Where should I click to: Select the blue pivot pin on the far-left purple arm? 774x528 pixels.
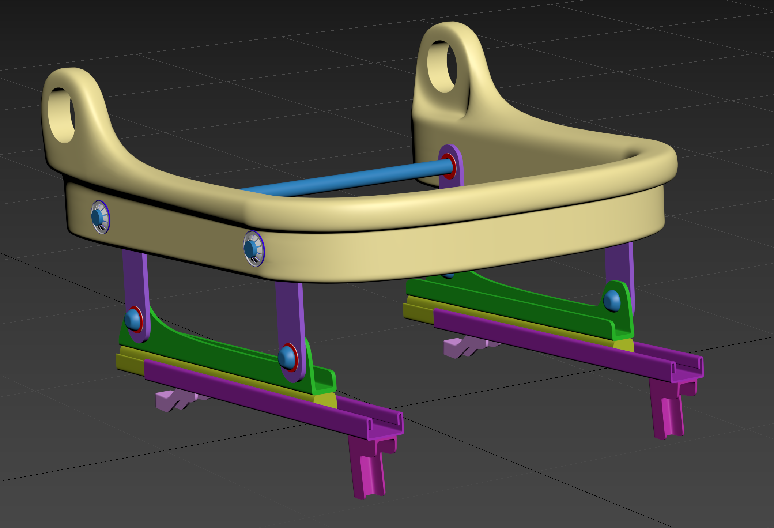coord(133,320)
